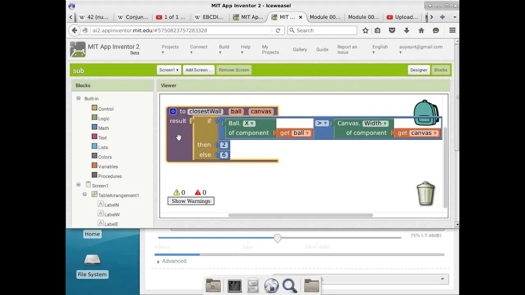Collapse the TableArrangement1 tree node

pyautogui.click(x=85, y=195)
